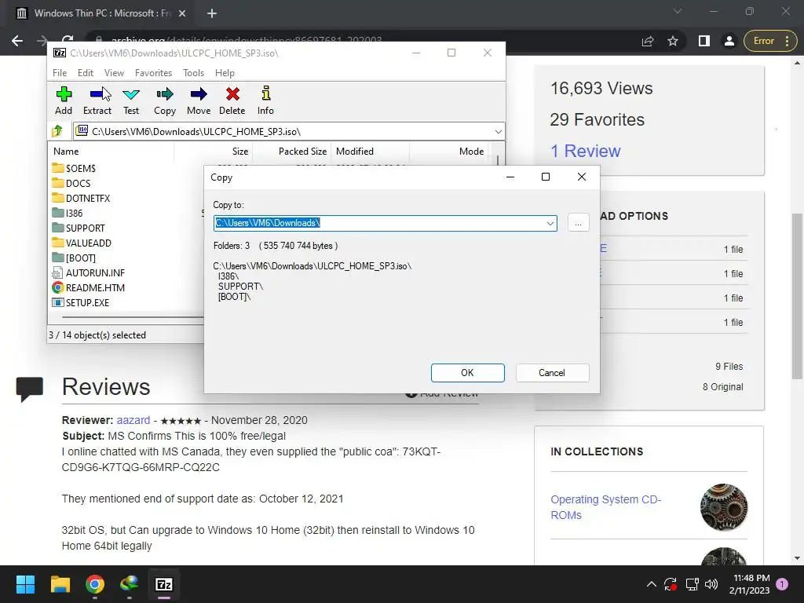Open Operating System CD-ROMs collection link
This screenshot has height=603, width=804.
(x=605, y=507)
